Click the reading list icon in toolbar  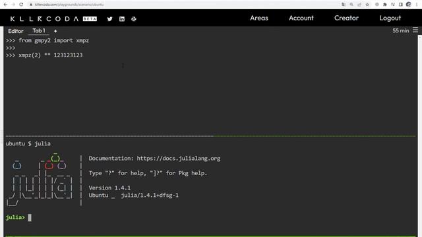click(x=393, y=5)
